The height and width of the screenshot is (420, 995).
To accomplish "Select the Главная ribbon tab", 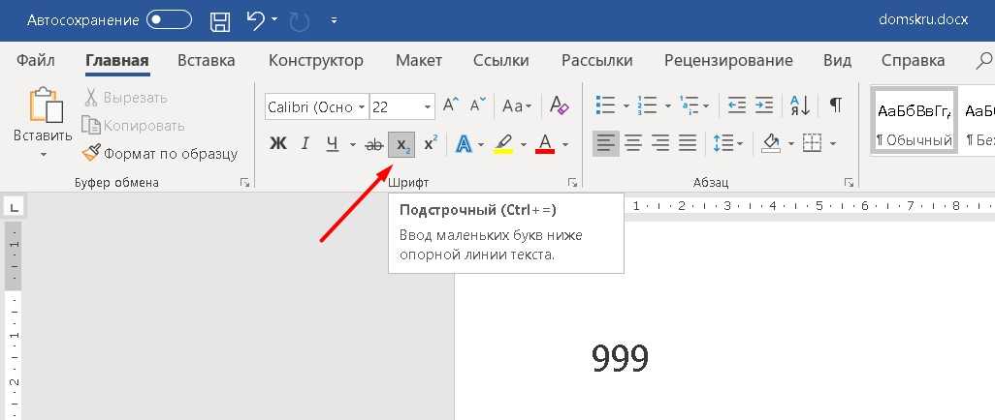I will (117, 61).
